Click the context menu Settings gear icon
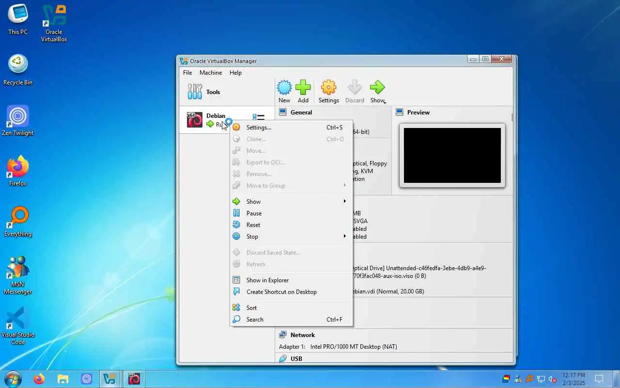Screen dimensions: 620x388 tap(236, 128)
